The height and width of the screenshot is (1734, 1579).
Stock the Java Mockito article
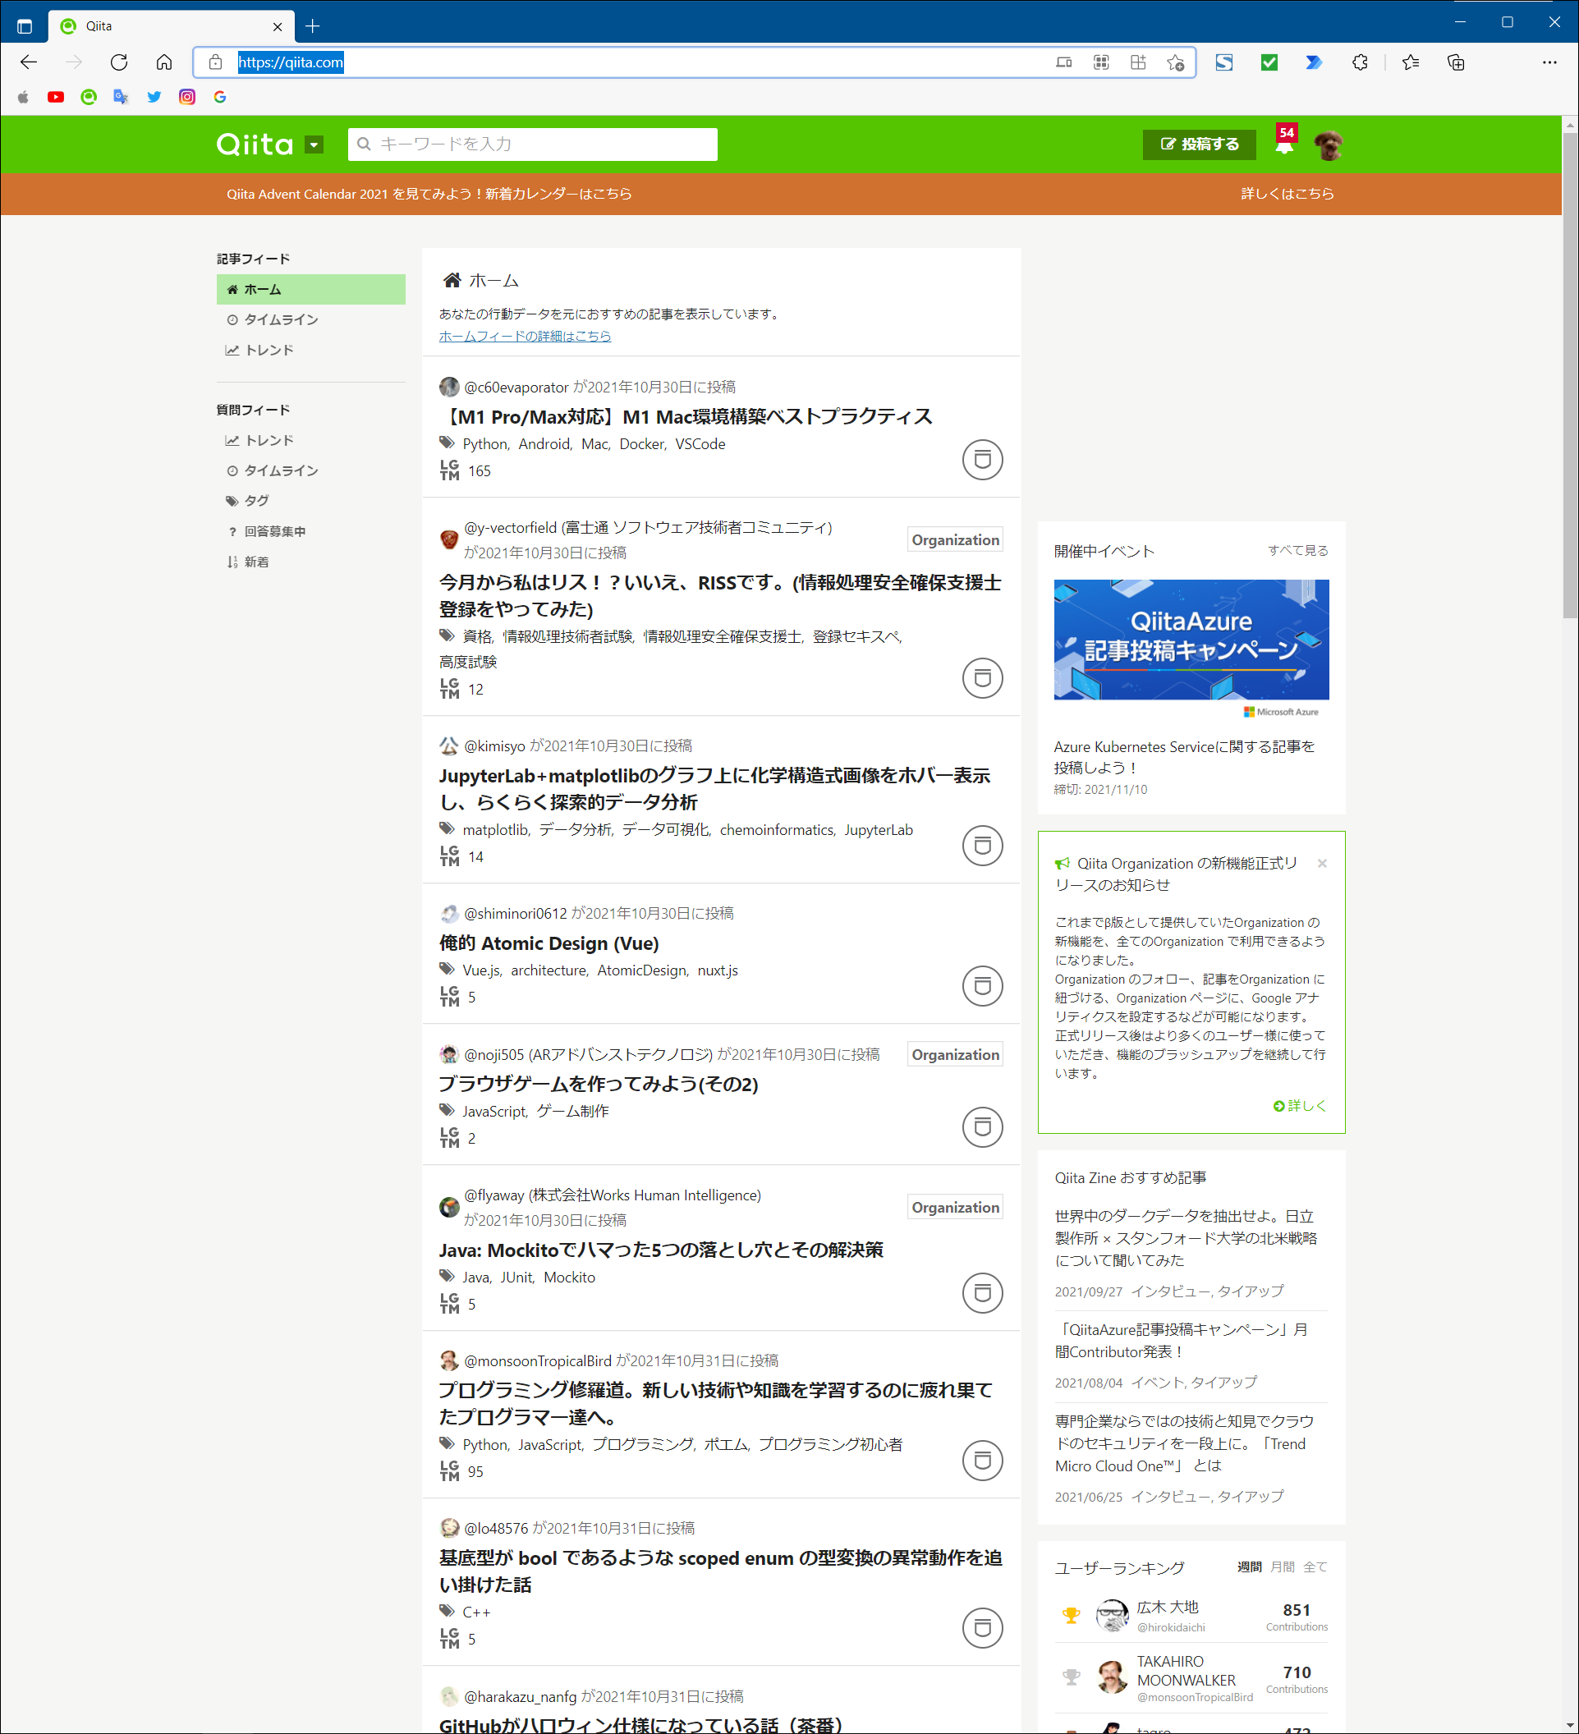(982, 1293)
